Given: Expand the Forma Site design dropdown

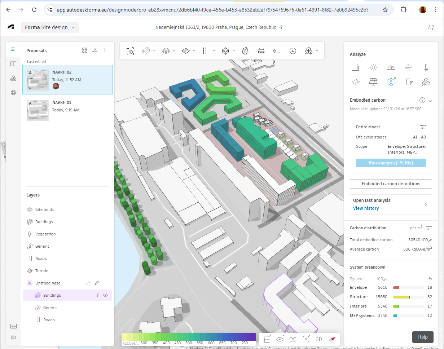Looking at the screenshot, I should pyautogui.click(x=50, y=27).
